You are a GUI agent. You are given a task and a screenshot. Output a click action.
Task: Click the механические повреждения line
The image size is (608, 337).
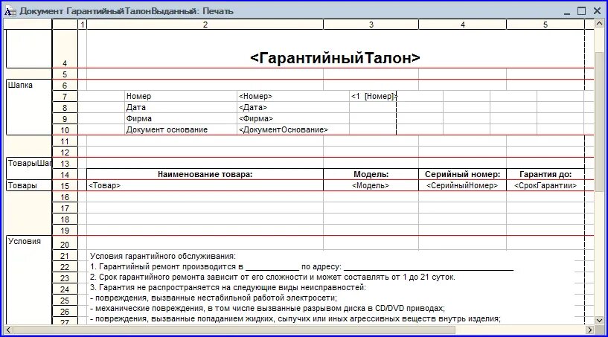268,309
